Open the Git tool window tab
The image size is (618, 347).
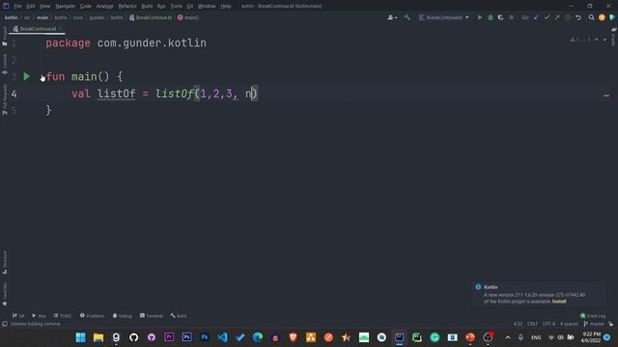click(x=18, y=315)
